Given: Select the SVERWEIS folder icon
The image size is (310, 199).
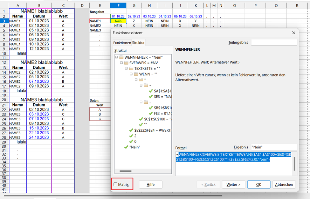Looking at the screenshot, I should point(126,63).
